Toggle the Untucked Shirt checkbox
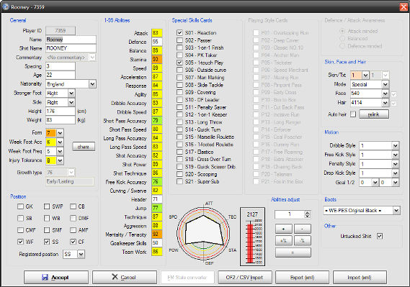This screenshot has width=410, height=287. point(380,236)
